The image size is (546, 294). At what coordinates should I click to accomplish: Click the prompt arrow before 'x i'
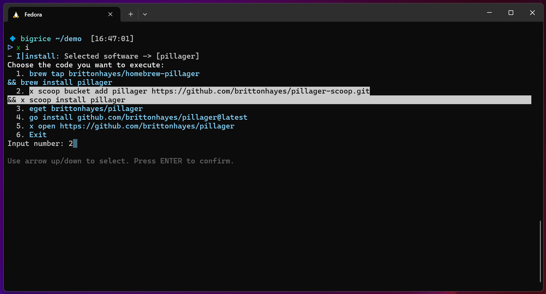pos(10,47)
